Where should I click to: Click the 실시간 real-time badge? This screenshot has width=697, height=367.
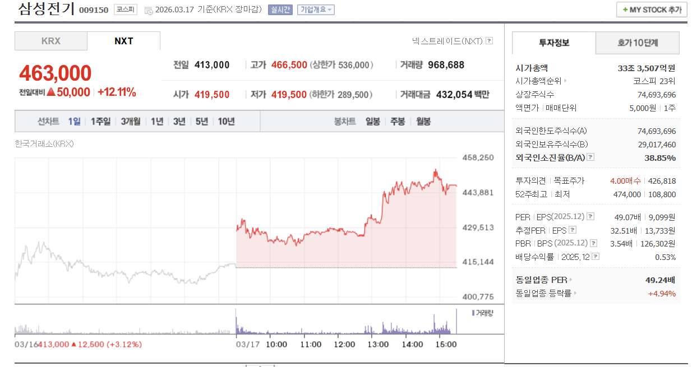tap(280, 10)
